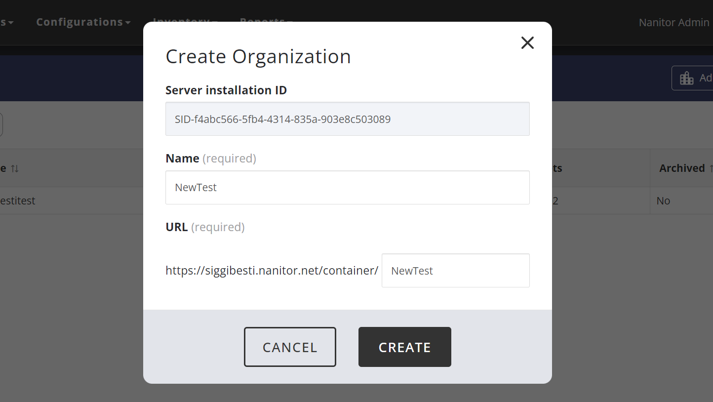Viewport: 713px width, 402px height.
Task: Click the caret next to Configurations
Action: click(128, 23)
